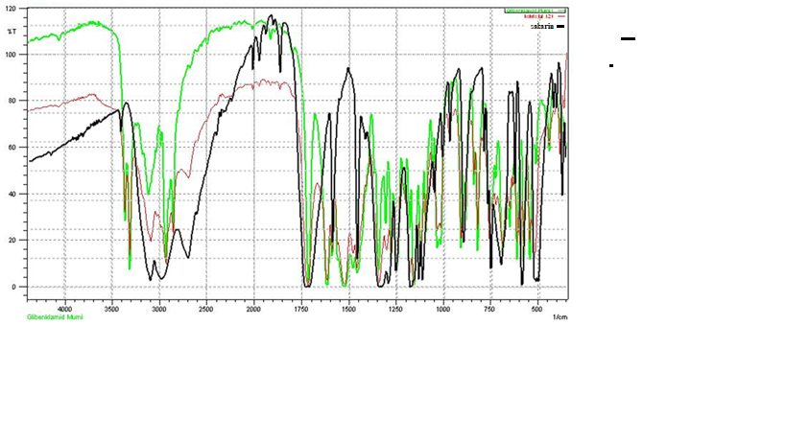Click the 3500 x-axis tick label
Screen dimensions: 786x441
pos(111,309)
